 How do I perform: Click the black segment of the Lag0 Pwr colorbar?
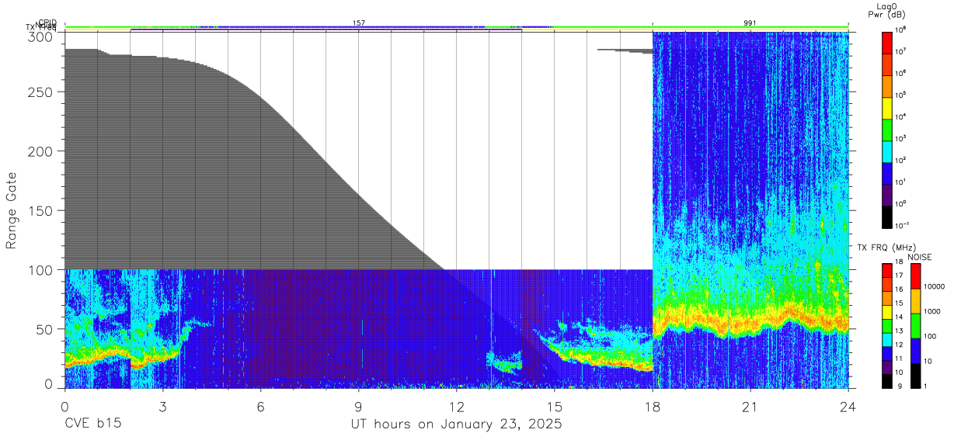[x=887, y=216]
